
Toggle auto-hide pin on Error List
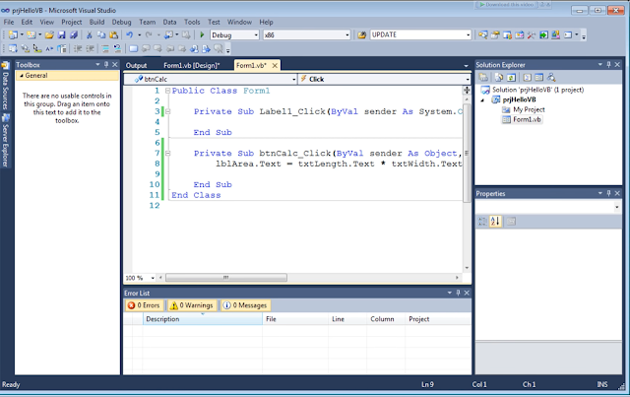pos(458,293)
